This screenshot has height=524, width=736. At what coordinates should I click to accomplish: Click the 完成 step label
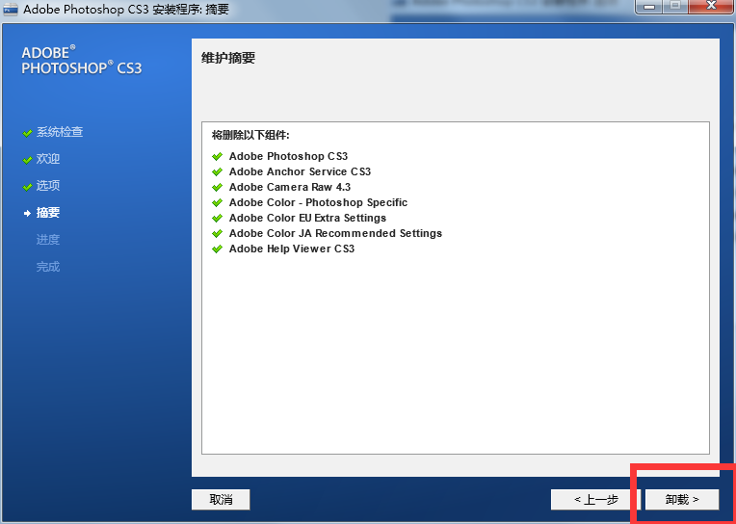48,267
